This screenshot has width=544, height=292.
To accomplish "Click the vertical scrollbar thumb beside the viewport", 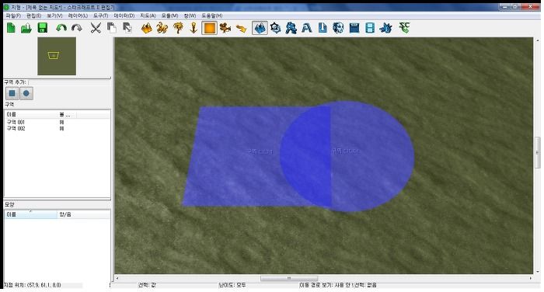I will pyautogui.click(x=538, y=152).
